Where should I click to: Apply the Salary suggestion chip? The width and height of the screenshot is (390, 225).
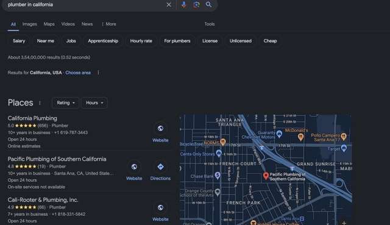pos(19,41)
